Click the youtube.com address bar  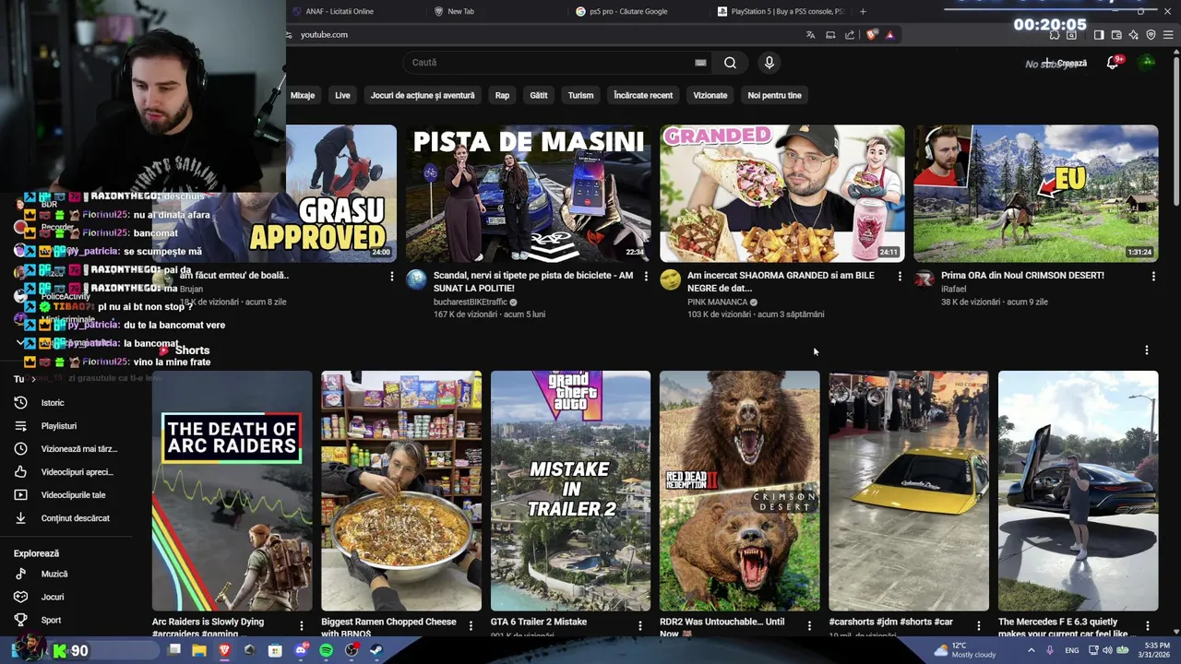point(544,35)
